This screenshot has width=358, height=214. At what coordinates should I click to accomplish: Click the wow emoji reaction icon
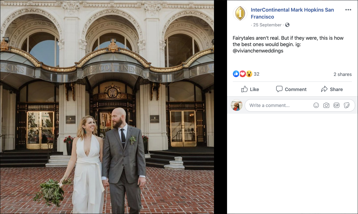[x=249, y=74]
